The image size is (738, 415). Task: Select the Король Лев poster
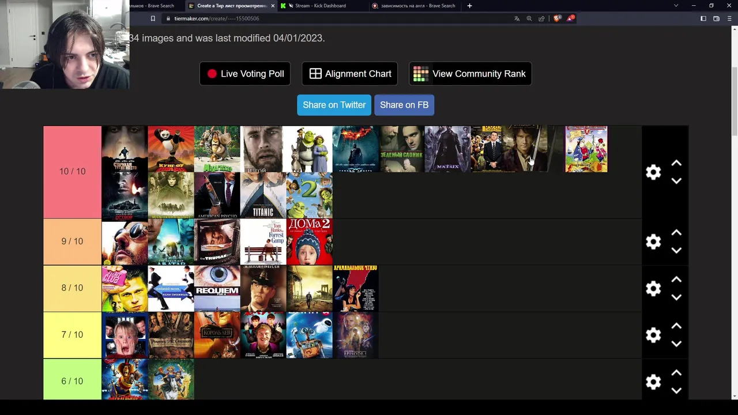(217, 335)
